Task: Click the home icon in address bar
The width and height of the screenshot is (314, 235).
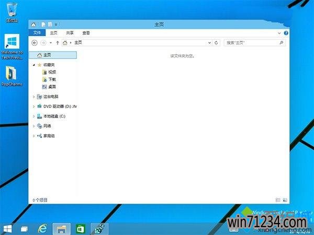Action: pyautogui.click(x=65, y=43)
